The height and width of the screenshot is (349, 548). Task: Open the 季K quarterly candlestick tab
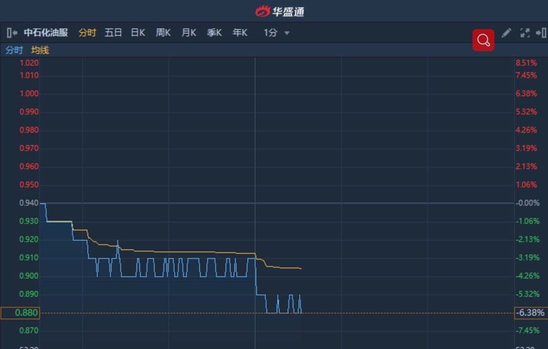(214, 33)
